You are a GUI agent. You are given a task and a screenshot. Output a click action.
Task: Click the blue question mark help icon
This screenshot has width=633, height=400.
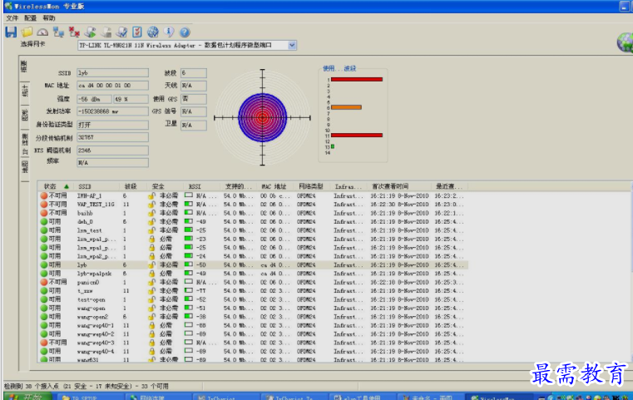185,32
